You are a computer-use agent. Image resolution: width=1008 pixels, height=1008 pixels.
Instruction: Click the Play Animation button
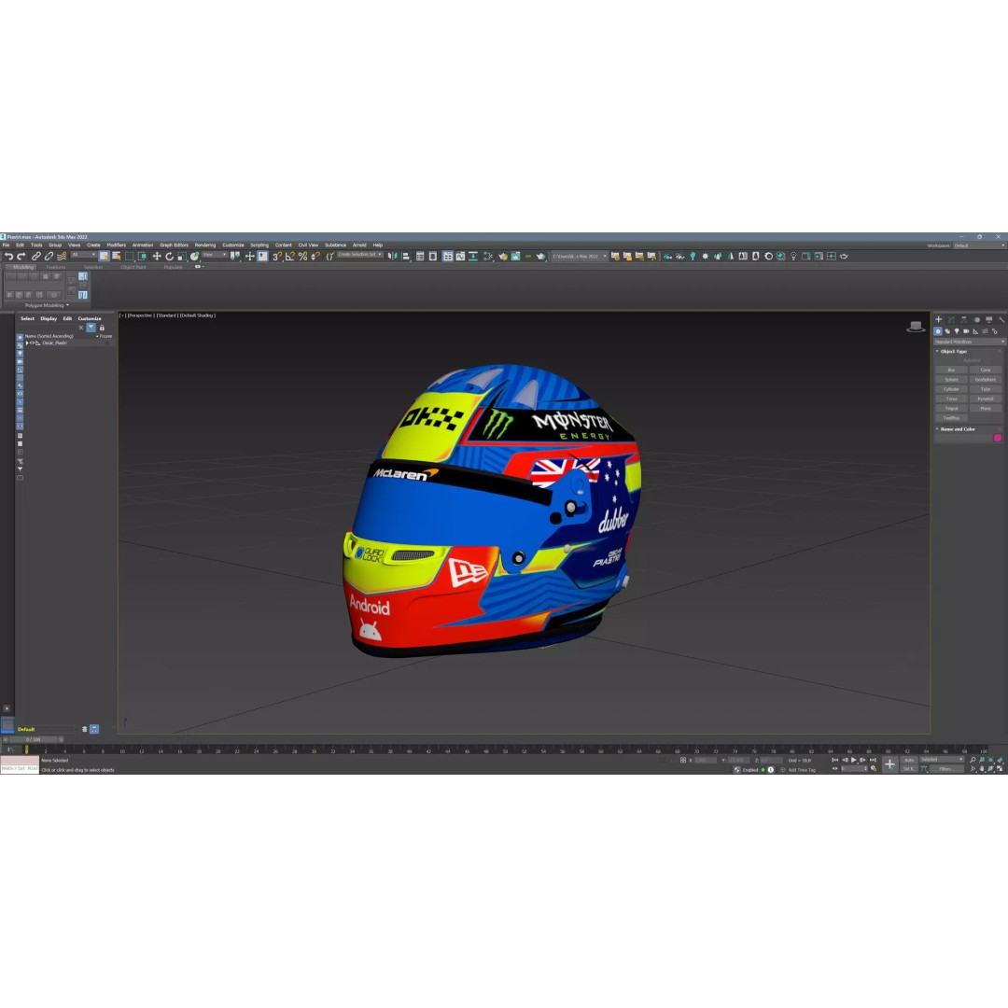point(854,761)
